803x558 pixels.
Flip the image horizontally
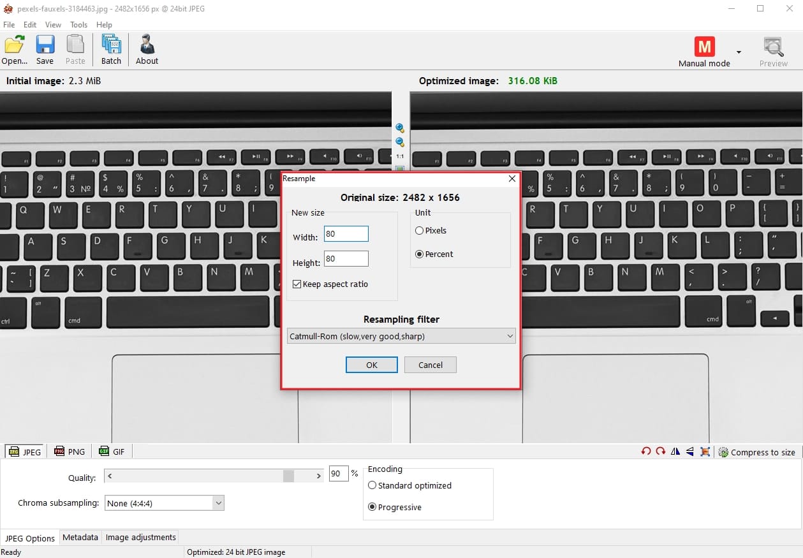click(x=675, y=452)
